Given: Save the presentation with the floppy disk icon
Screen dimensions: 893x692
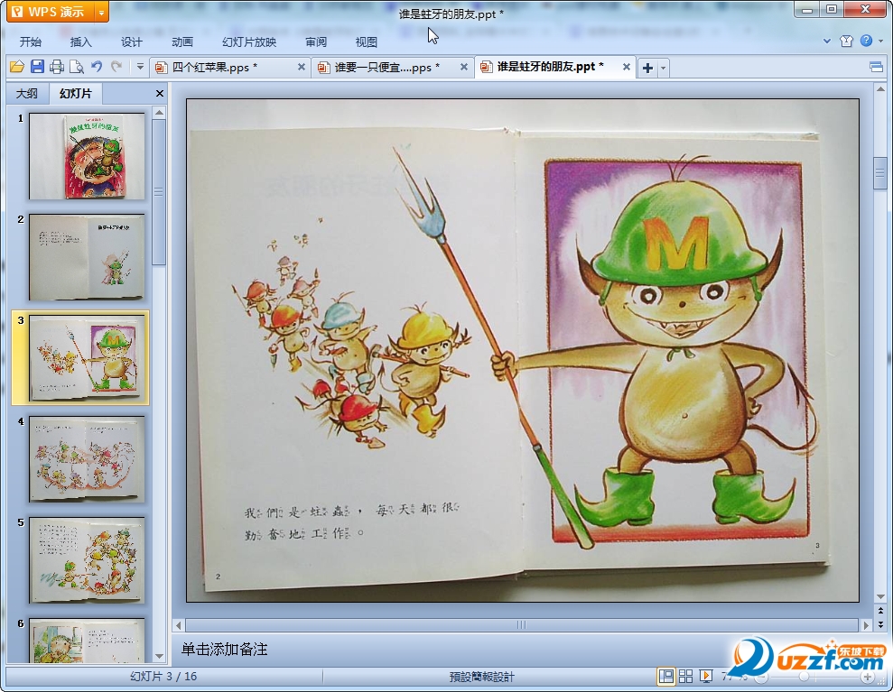Looking at the screenshot, I should pos(37,67).
